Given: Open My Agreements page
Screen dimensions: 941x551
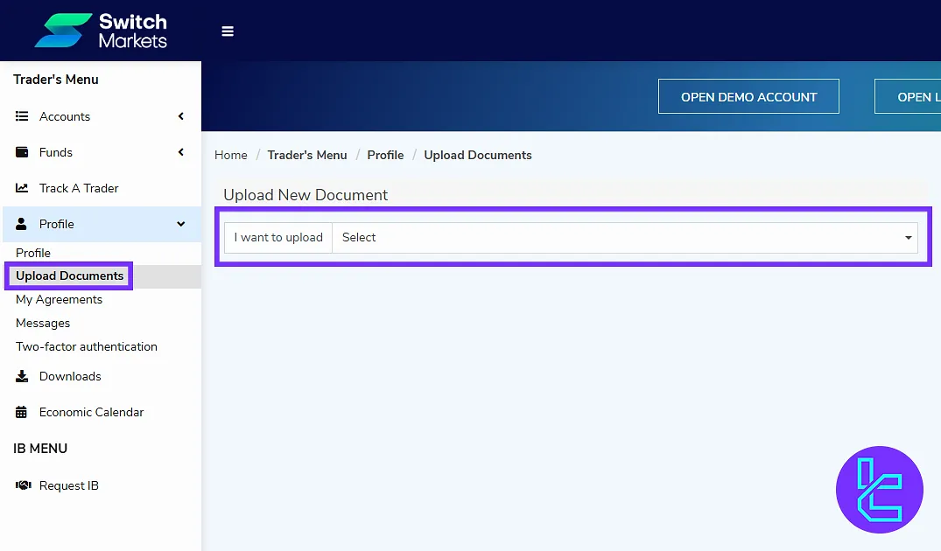Looking at the screenshot, I should (x=59, y=299).
